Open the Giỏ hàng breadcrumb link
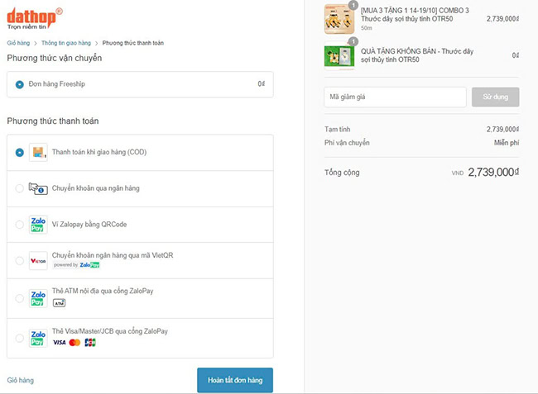This screenshot has height=394, width=538. coord(18,43)
